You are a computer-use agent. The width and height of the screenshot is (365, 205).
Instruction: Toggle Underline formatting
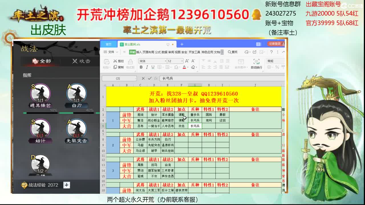click(x=153, y=67)
